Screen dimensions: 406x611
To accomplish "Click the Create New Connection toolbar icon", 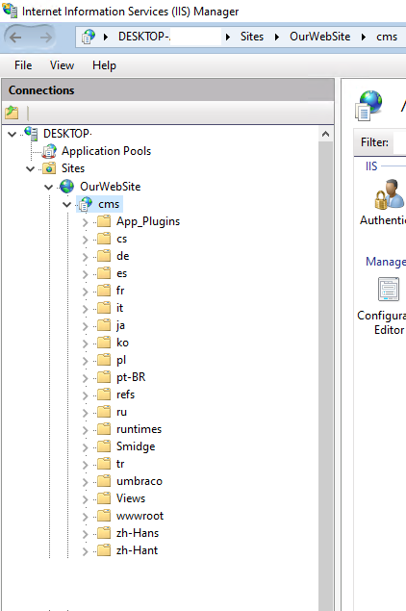I will (12, 113).
